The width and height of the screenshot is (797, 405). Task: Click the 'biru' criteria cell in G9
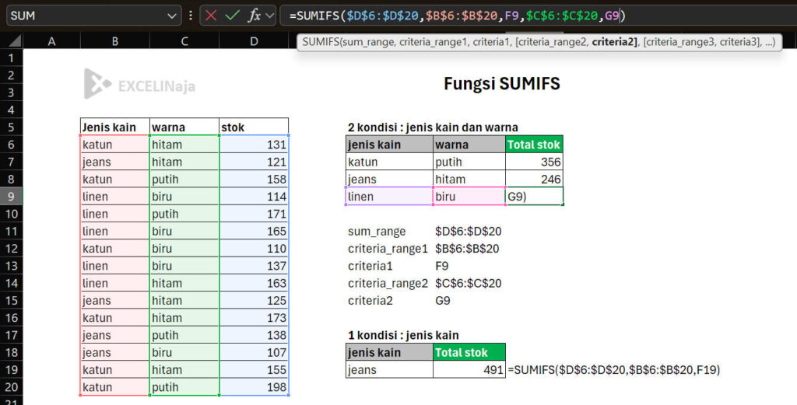(469, 197)
